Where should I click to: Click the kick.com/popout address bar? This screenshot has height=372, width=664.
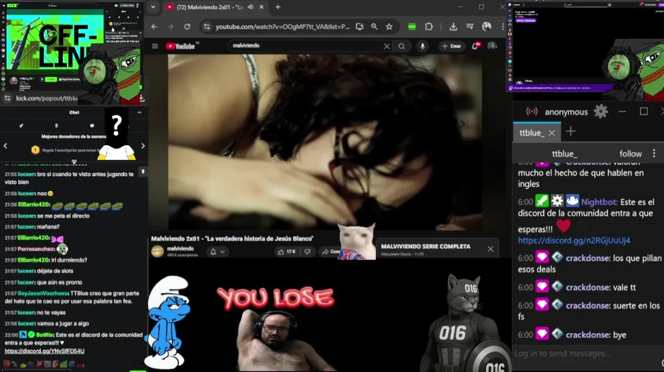(x=47, y=98)
